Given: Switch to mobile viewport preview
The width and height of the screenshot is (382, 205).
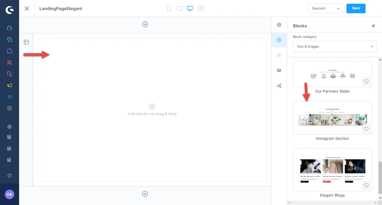Looking at the screenshot, I should tap(169, 8).
